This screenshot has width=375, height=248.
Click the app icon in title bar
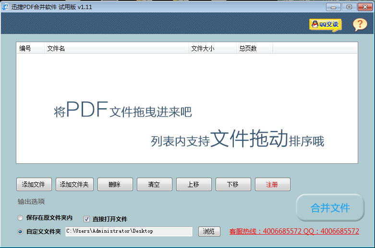click(5, 7)
